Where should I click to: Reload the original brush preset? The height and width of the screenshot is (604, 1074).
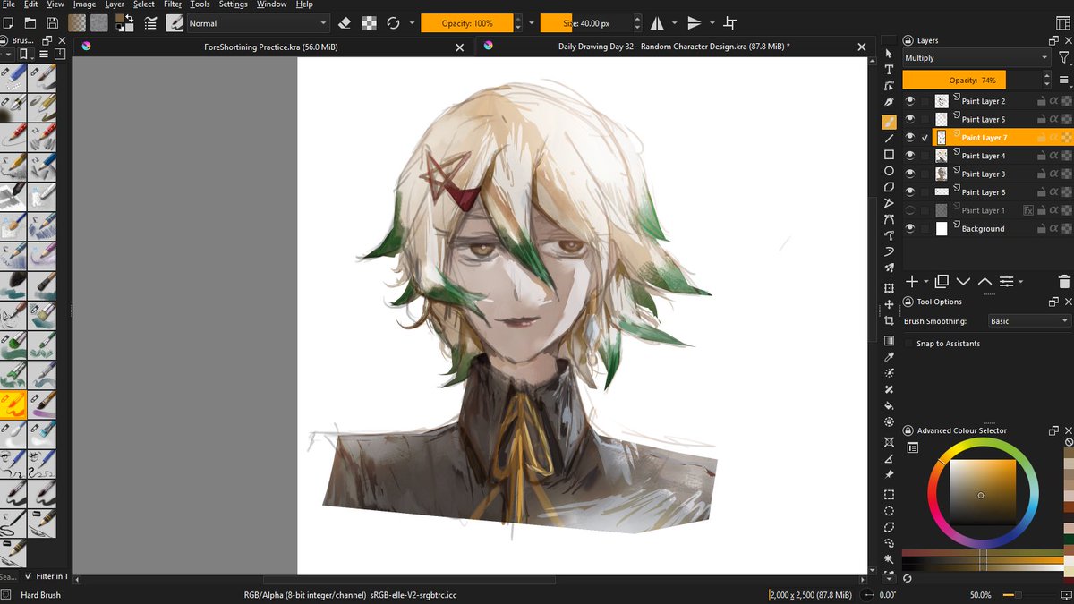point(393,23)
